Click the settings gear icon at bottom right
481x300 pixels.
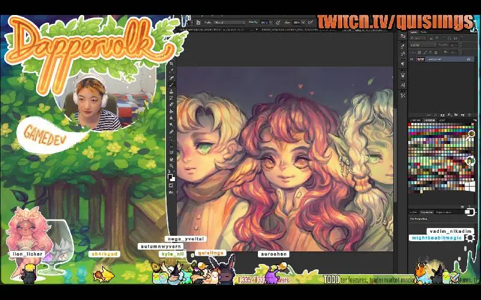point(470,238)
